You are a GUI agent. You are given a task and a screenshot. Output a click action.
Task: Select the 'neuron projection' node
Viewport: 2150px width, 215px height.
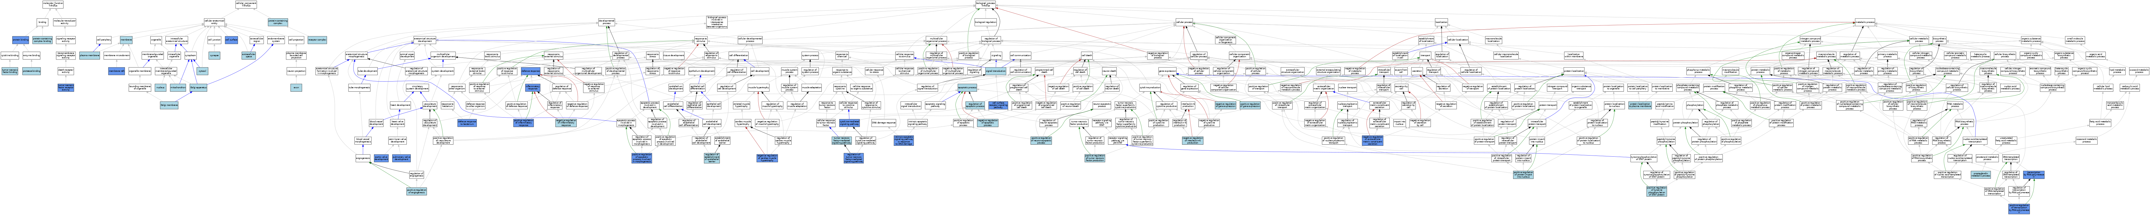296,71
